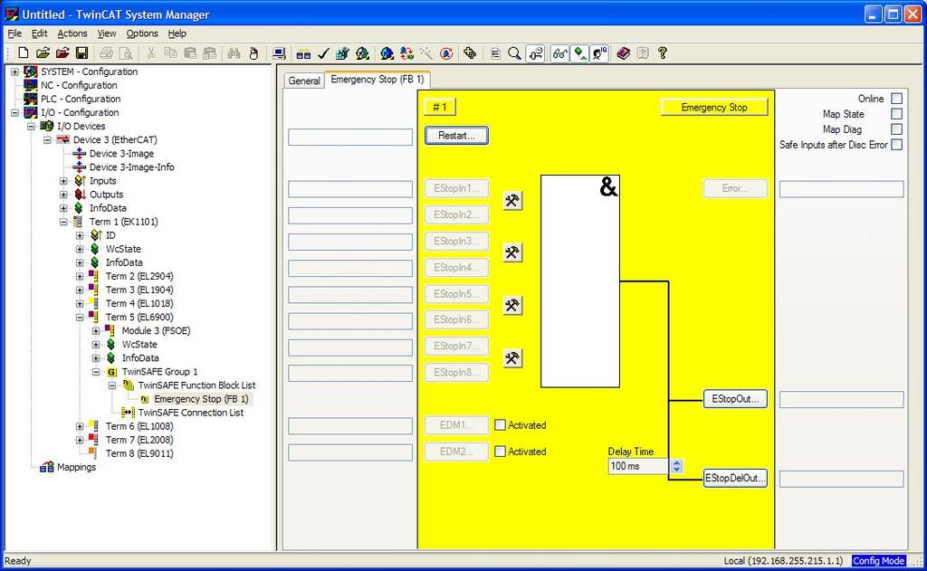Click the eyeglasses toolbar icon
Image resolution: width=927 pixels, height=571 pixels.
(x=559, y=53)
